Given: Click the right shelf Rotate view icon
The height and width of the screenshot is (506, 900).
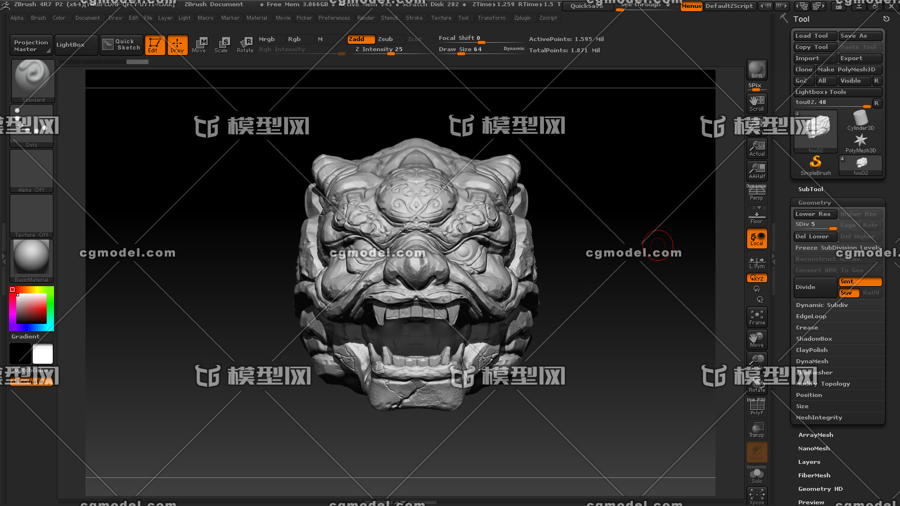Looking at the screenshot, I should coord(757,385).
